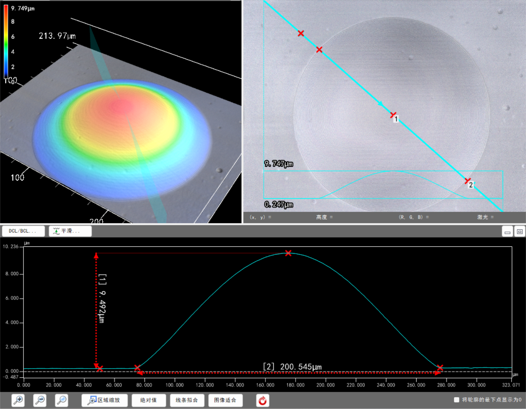Open the DCL/BCL... settings

(x=23, y=231)
